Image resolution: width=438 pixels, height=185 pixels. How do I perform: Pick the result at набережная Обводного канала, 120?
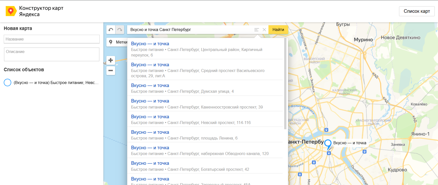(x=205, y=150)
